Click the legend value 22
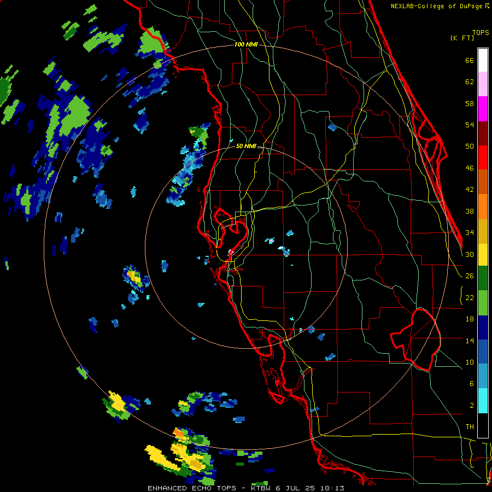Image resolution: width=492 pixels, height=492 pixels. coord(470,298)
